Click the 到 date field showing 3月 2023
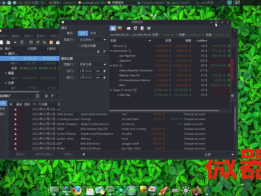This screenshot has width=261, height=196. (x=86, y=77)
